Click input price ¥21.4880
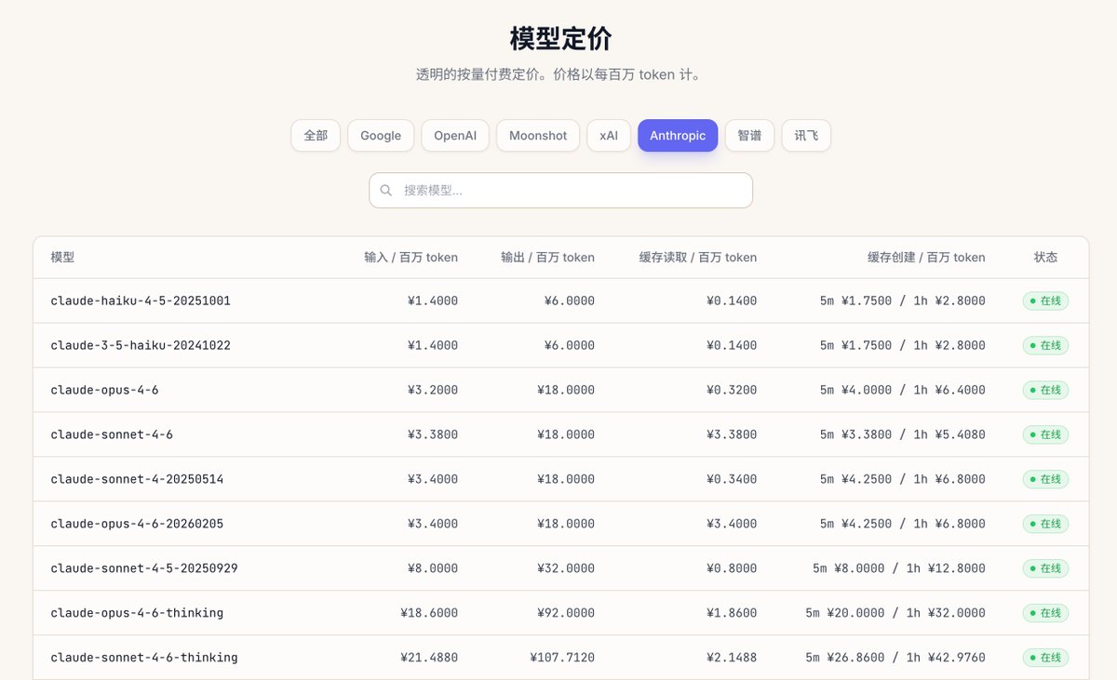The height and width of the screenshot is (680, 1117). pos(429,658)
